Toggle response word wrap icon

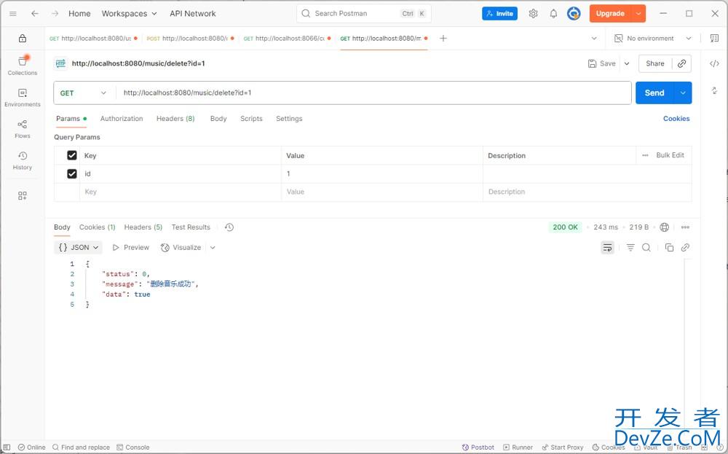click(x=607, y=248)
